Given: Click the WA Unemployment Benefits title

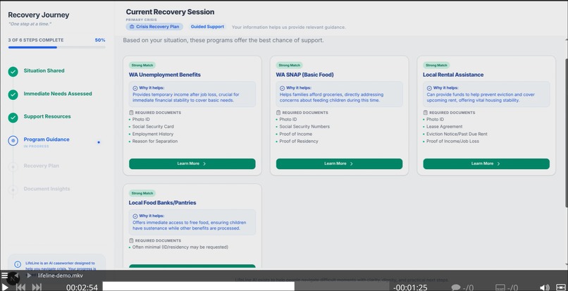Looking at the screenshot, I should 165,75.
